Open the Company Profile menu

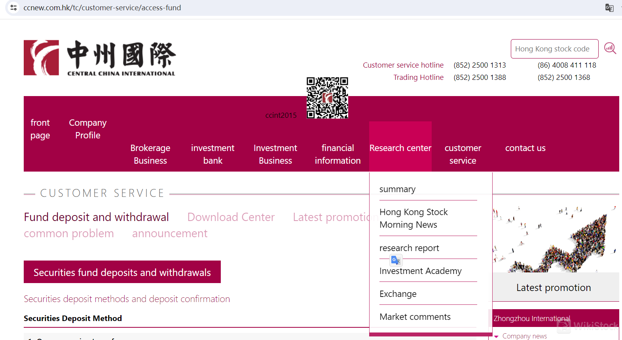click(x=88, y=129)
